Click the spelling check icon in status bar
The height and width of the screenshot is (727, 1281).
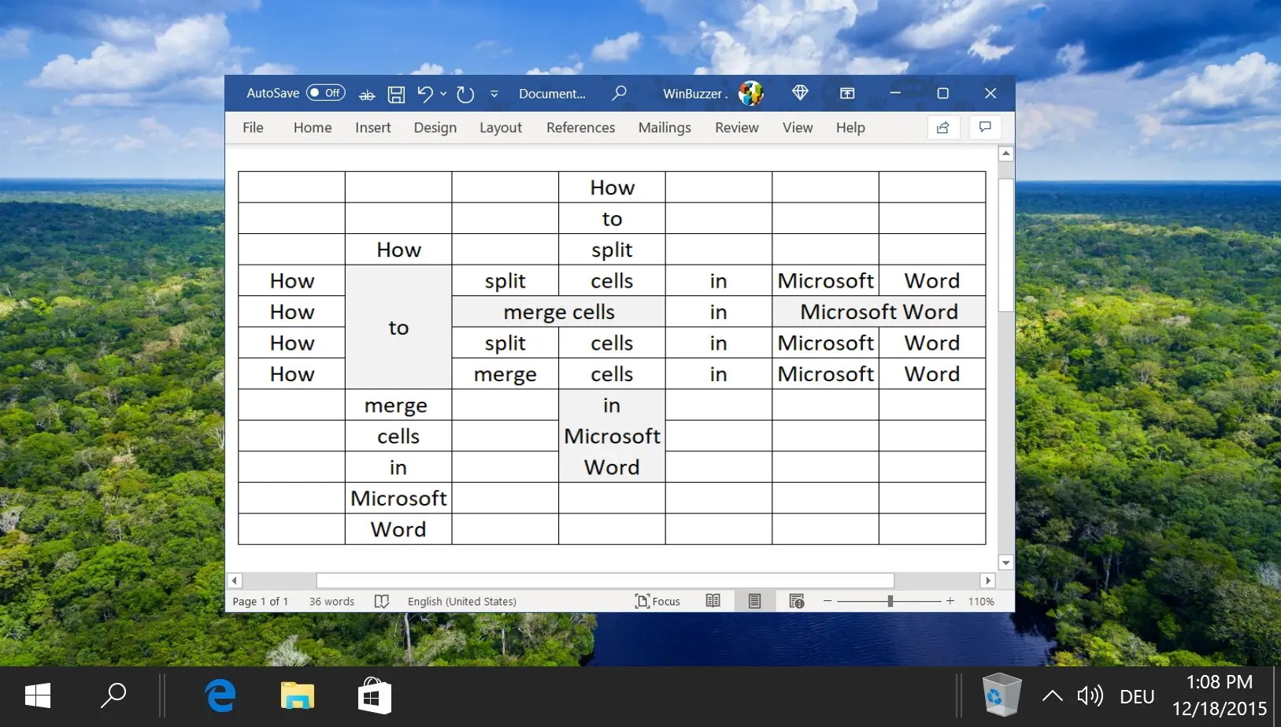[383, 601]
